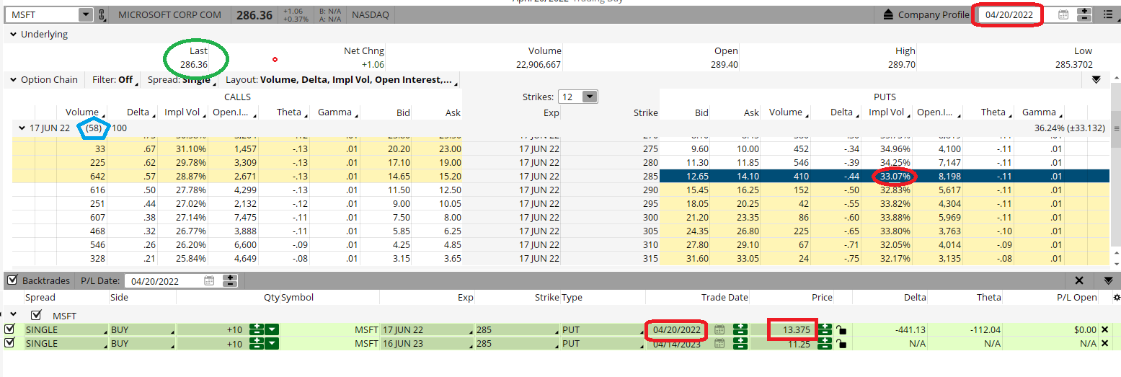Change PUT type on the 17 JUN 22 backtrade row
The image size is (1121, 377).
click(603, 329)
